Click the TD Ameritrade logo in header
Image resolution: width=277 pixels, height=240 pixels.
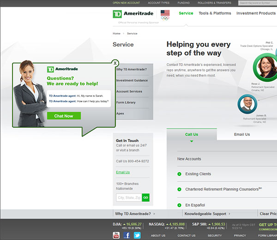point(133,14)
